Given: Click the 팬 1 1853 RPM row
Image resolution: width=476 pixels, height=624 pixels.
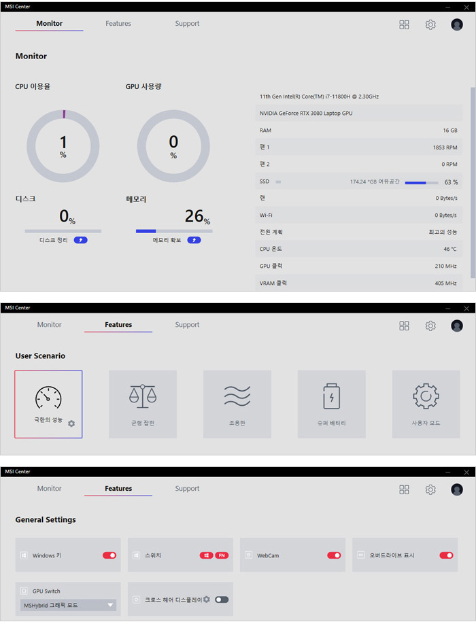Looking at the screenshot, I should (358, 148).
